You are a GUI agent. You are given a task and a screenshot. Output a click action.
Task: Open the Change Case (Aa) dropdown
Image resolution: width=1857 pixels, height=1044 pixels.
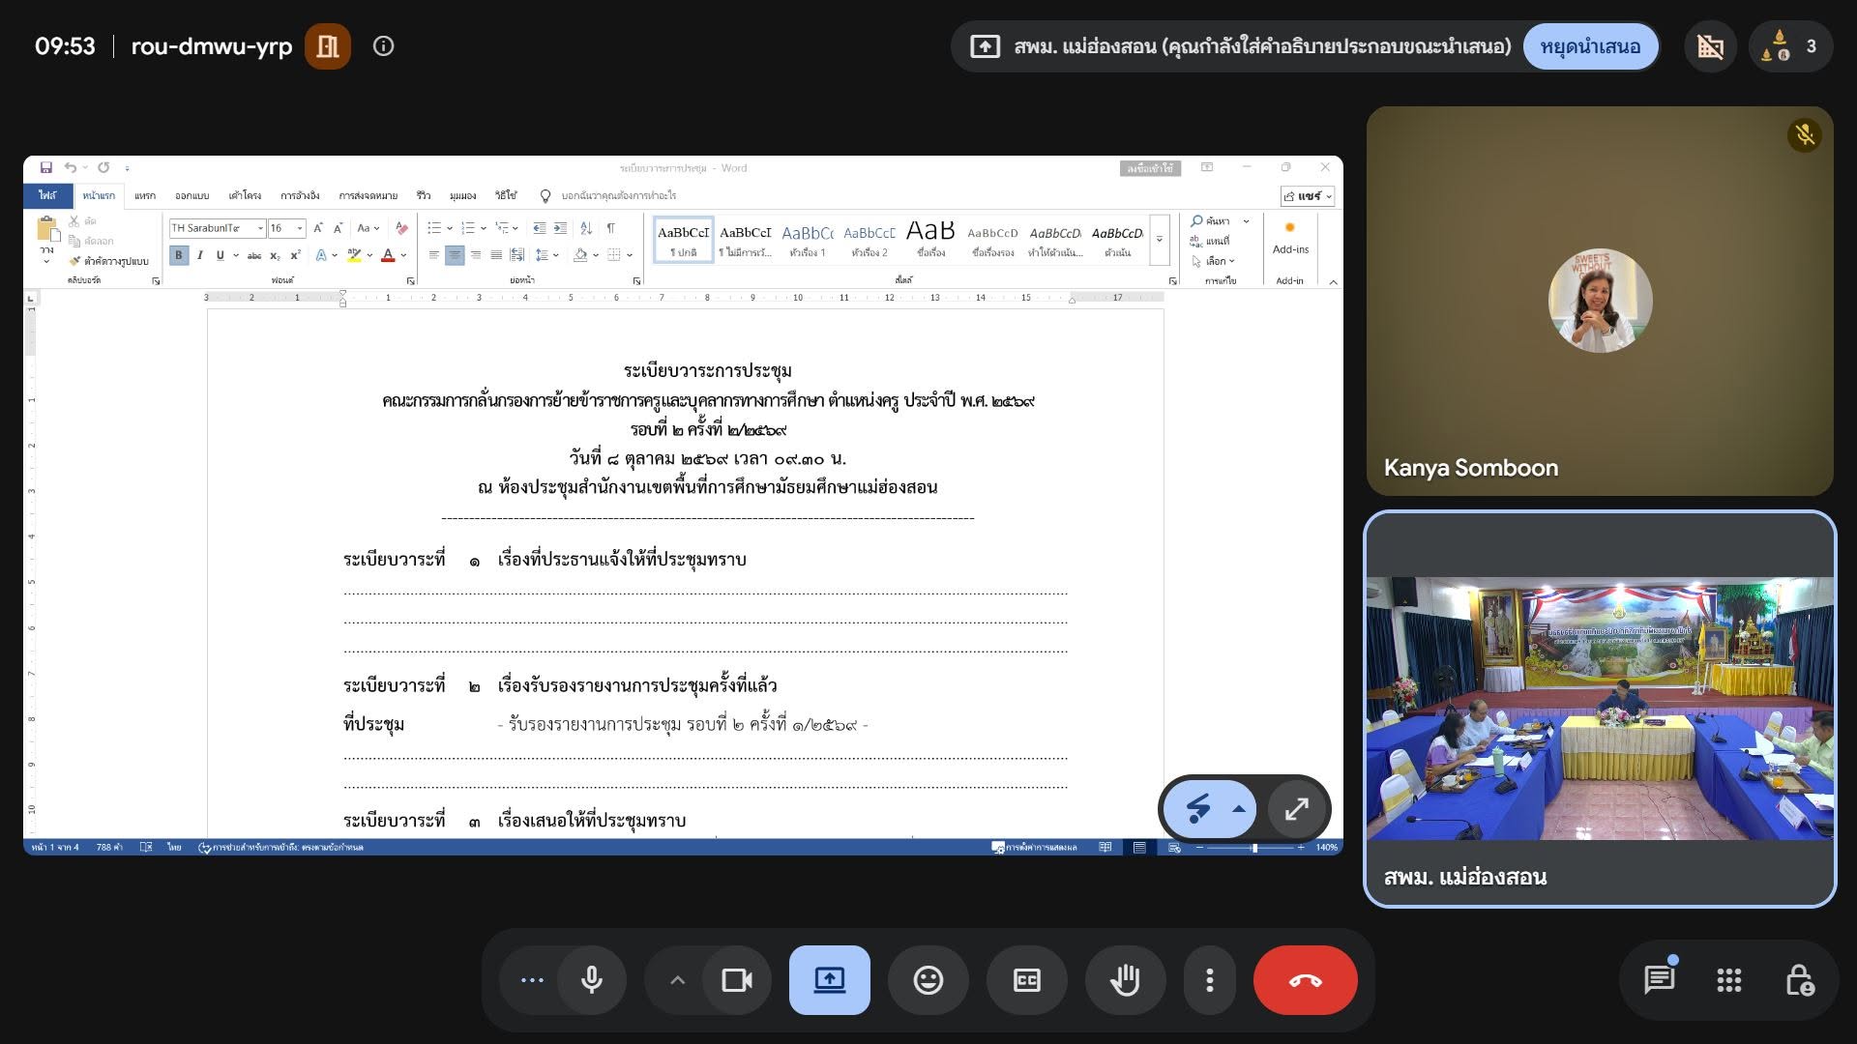pyautogui.click(x=368, y=228)
